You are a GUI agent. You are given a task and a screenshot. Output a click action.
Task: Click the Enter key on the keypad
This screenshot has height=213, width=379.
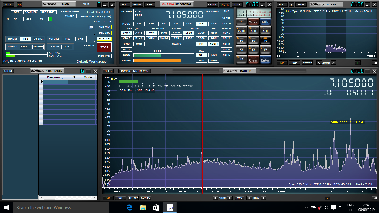click(265, 59)
